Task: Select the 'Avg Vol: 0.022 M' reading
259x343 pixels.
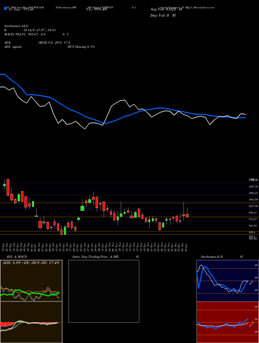Action: pos(166,9)
